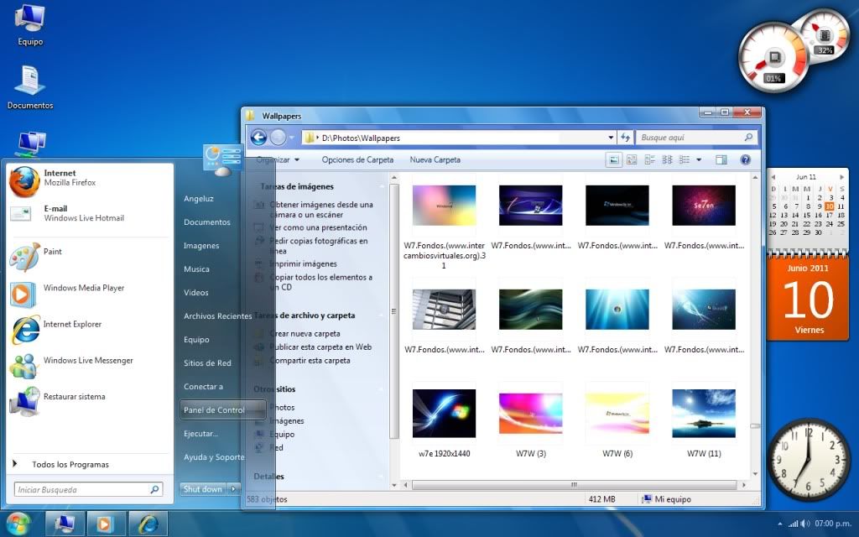Image resolution: width=859 pixels, height=537 pixels.
Task: Toggle the preview pane button
Action: (x=721, y=160)
